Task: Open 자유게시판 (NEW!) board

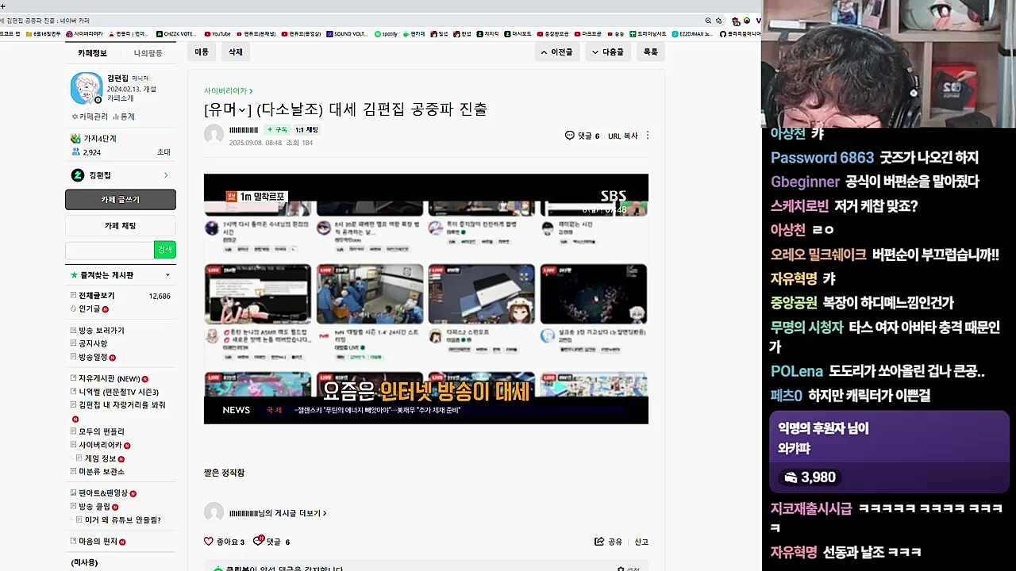Action: 110,379
